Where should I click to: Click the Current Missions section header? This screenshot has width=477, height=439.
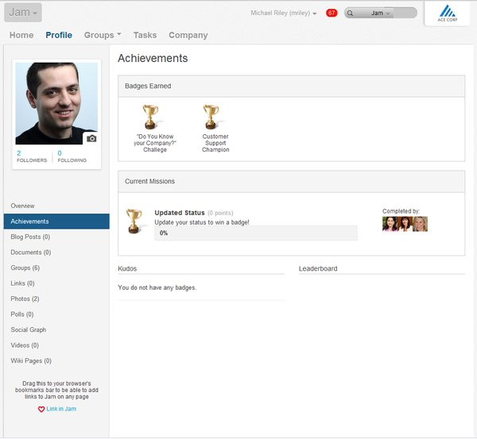[x=292, y=181]
